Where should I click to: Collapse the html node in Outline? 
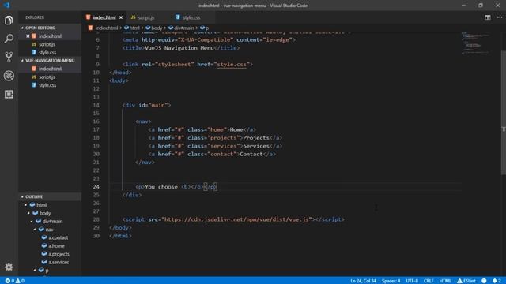(26, 205)
